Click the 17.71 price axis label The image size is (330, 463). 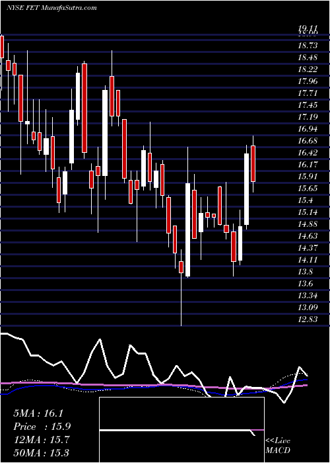[308, 93]
